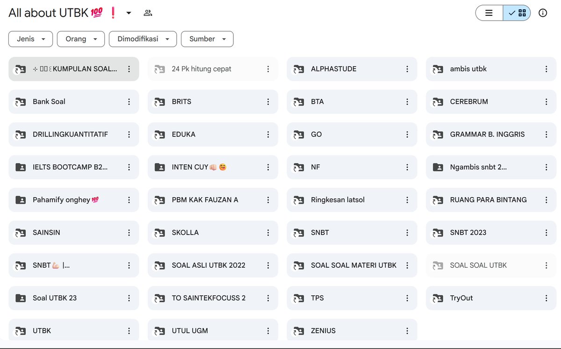Click three-dot menu on Bank Soal folder
Viewport: 561px width, 349px height.
tap(129, 102)
